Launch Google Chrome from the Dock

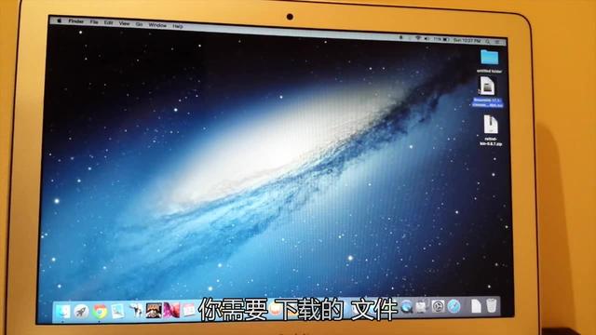pos(100,312)
